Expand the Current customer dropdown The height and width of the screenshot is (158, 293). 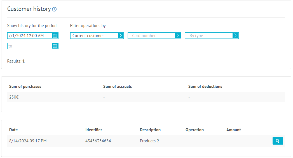click(94, 35)
